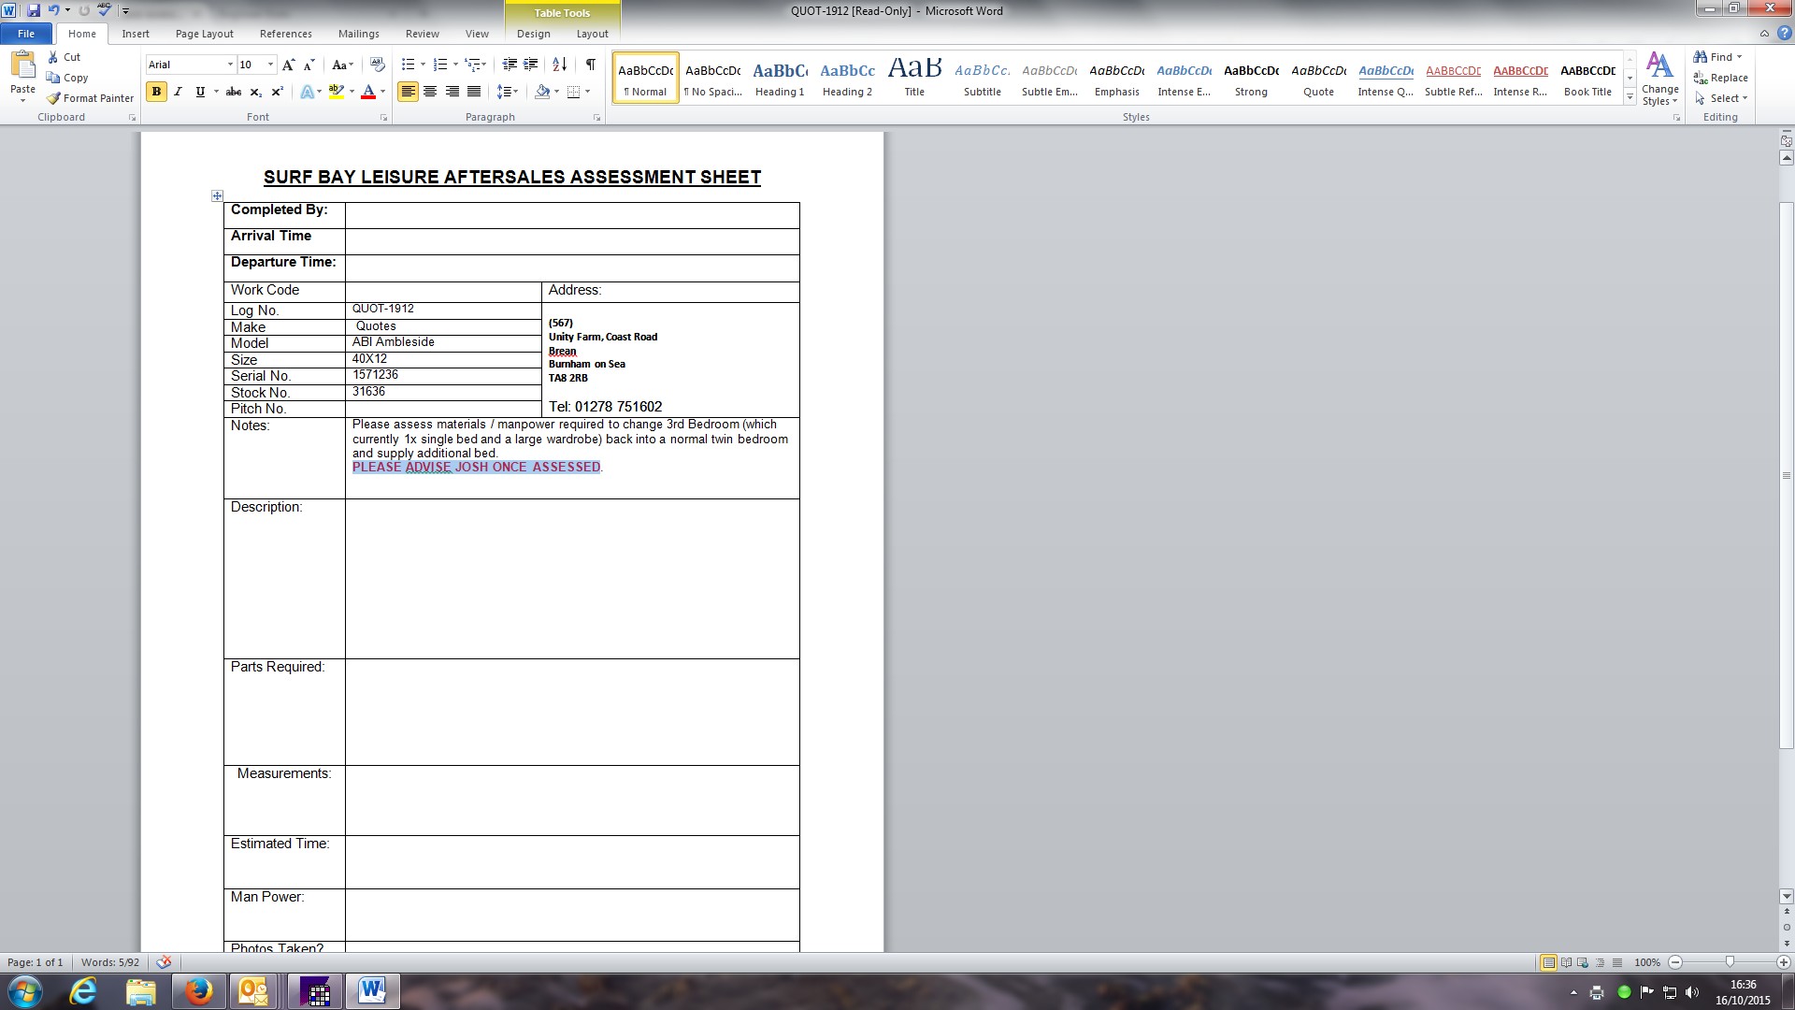Increase the paragraph indent
This screenshot has height=1010, width=1795.
(x=531, y=65)
